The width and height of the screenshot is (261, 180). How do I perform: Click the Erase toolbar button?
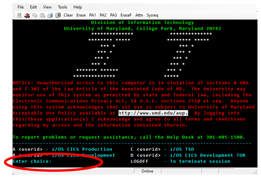[81, 15]
